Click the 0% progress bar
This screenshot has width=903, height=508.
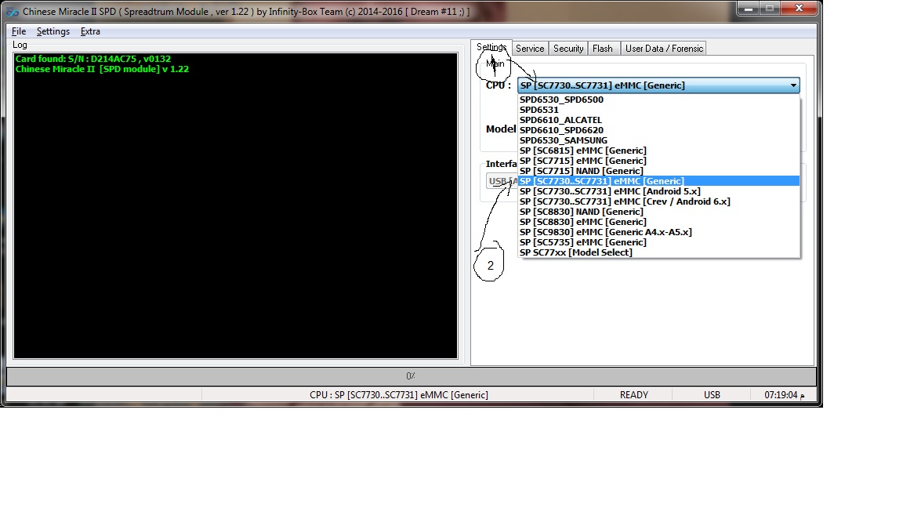click(x=412, y=376)
